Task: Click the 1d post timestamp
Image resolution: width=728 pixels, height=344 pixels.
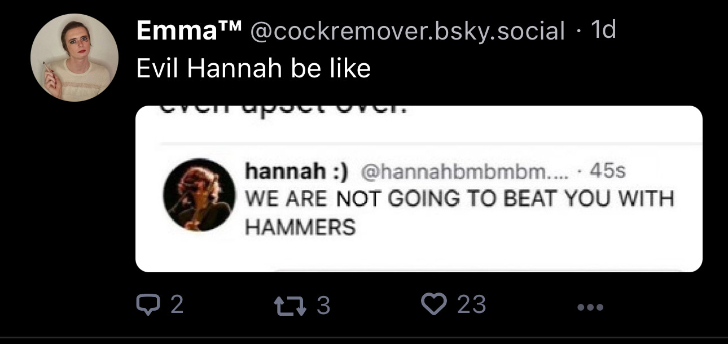Action: [603, 30]
